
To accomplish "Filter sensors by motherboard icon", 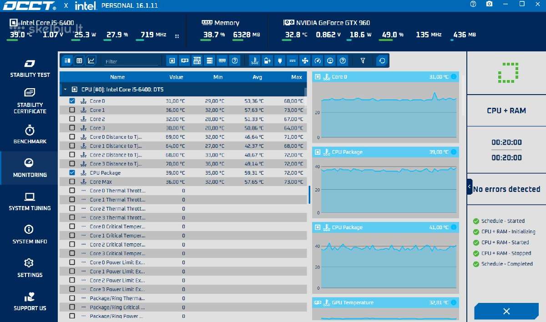I will [x=197, y=60].
